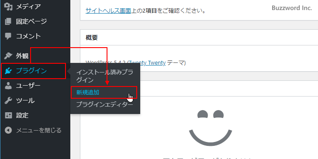The image size is (318, 159).
Task: Collapse the menu via the circular arrow icon
Action: (8, 130)
